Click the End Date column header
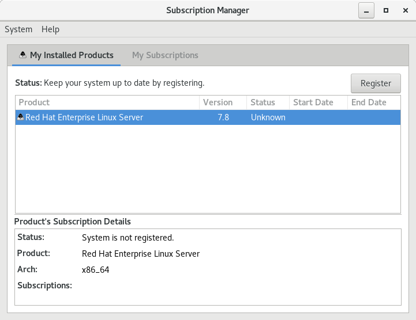Viewport: 416px width, 320px height. click(374, 102)
